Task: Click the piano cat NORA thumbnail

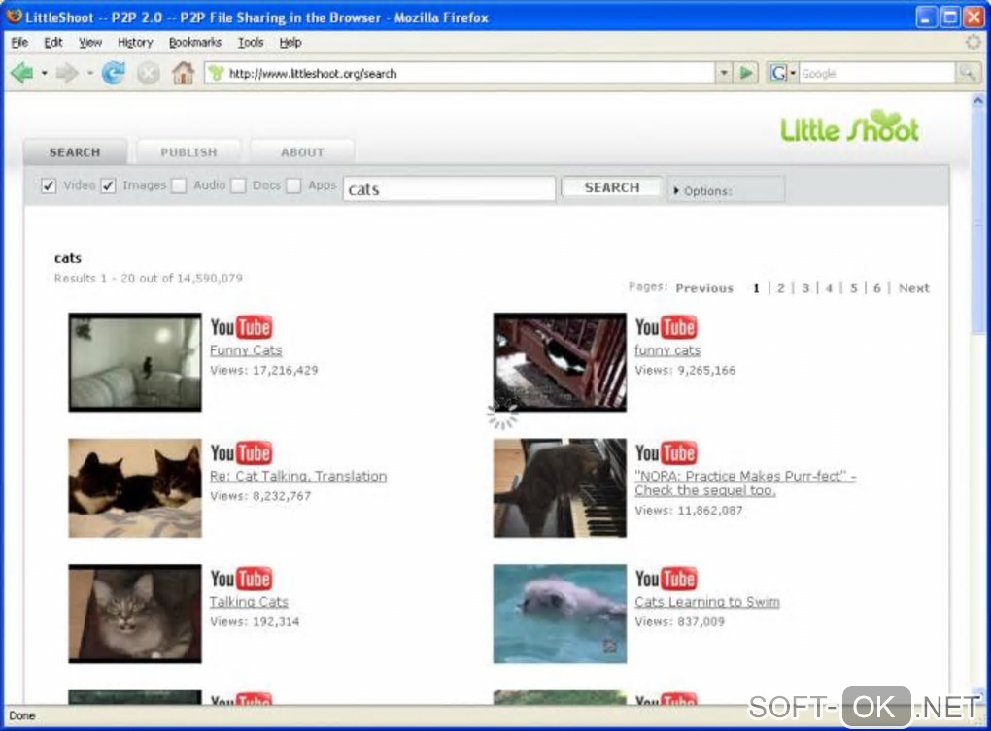Action: pos(560,488)
